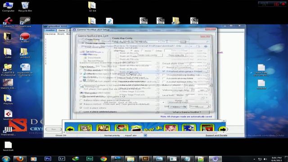This screenshot has height=162, width=288.
Task: Open the 32-bit folder on desktop
Action: [x=92, y=7]
